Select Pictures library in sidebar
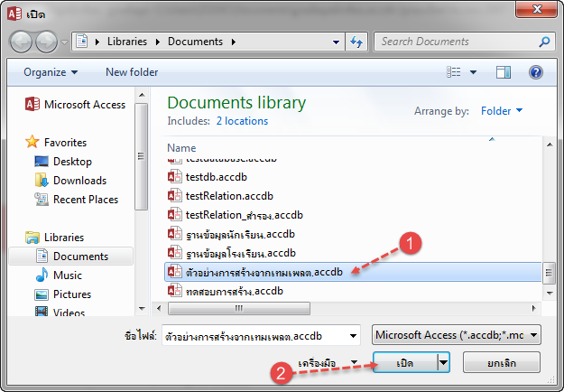The height and width of the screenshot is (392, 564). coord(71,294)
